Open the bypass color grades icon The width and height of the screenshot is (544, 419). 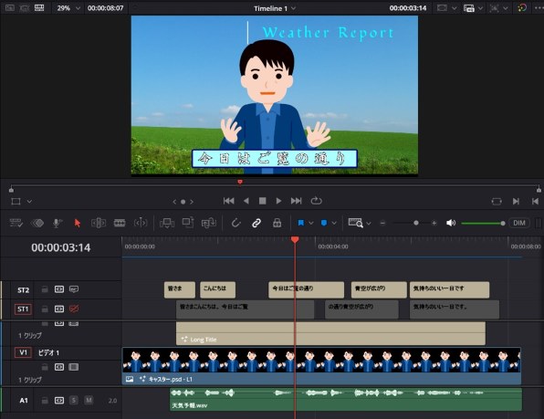[522, 7]
